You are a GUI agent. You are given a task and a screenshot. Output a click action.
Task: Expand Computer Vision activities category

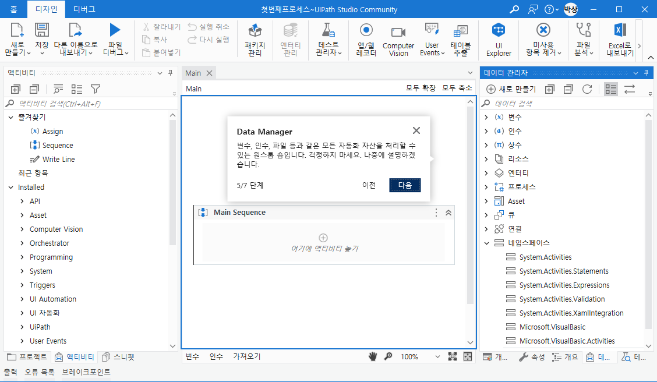[x=22, y=229]
